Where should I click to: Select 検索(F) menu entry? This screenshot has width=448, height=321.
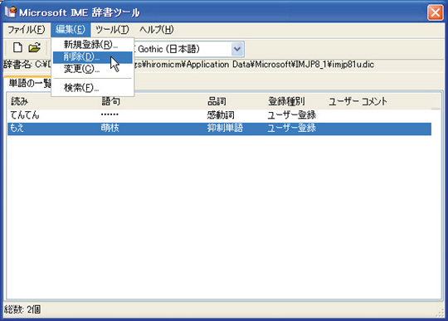93,87
